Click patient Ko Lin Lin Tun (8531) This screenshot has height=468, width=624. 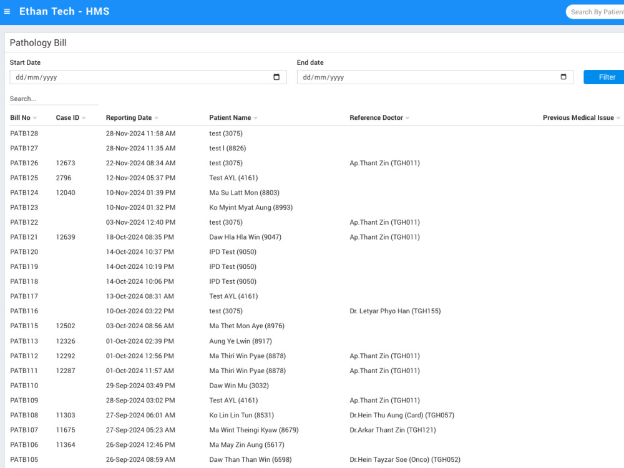pos(241,415)
